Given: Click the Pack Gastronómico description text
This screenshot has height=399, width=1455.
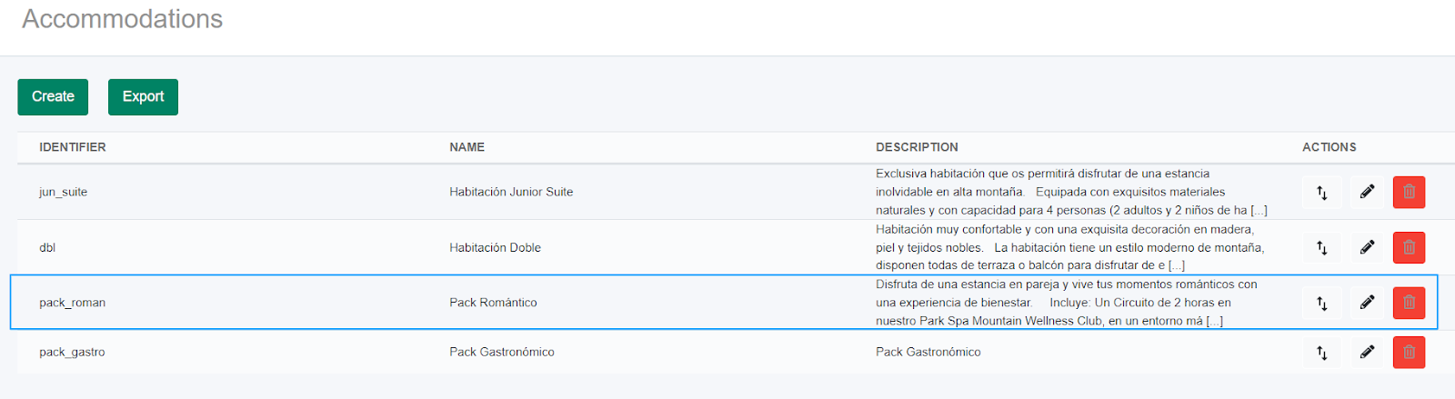Looking at the screenshot, I should point(928,352).
